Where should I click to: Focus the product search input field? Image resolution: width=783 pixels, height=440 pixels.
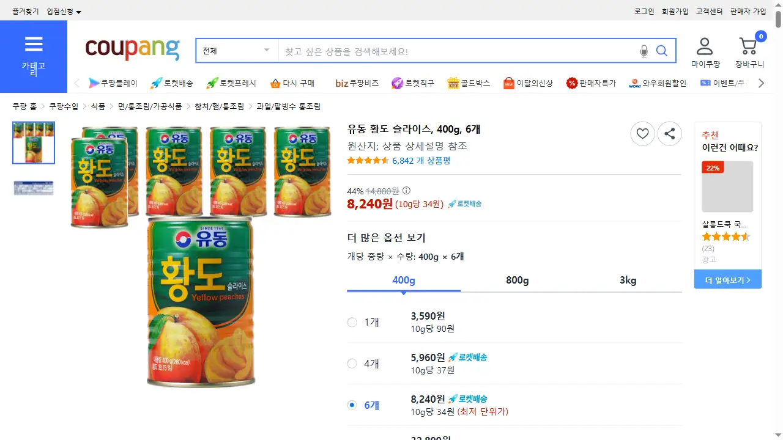pos(458,51)
